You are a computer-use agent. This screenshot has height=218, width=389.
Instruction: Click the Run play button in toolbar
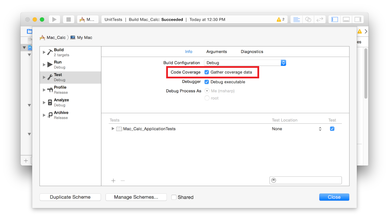(x=54, y=19)
